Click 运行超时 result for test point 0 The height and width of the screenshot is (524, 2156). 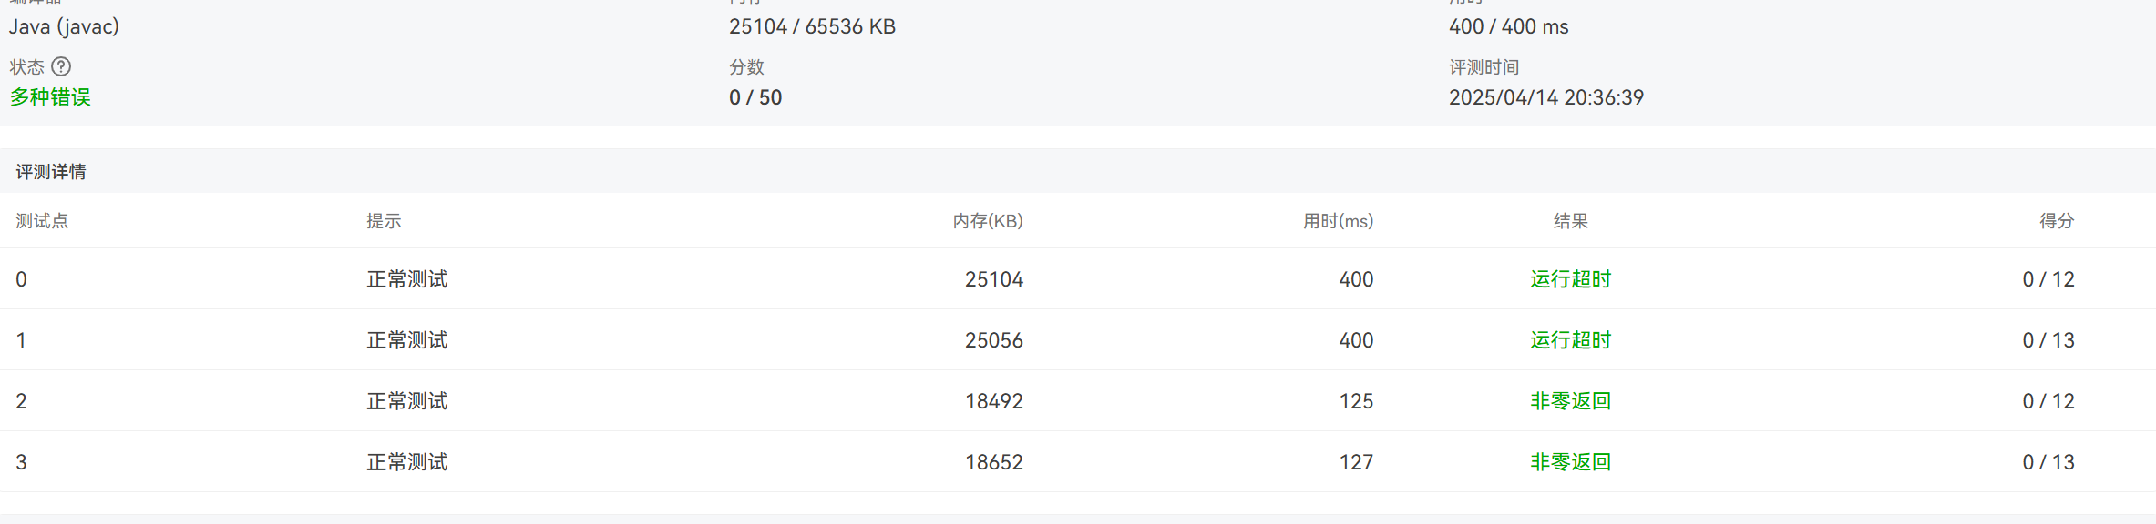[x=1570, y=279]
